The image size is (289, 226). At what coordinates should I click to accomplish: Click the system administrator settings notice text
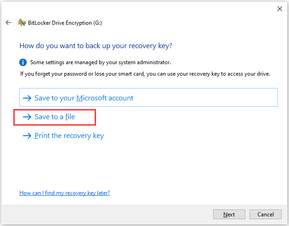coord(101,62)
